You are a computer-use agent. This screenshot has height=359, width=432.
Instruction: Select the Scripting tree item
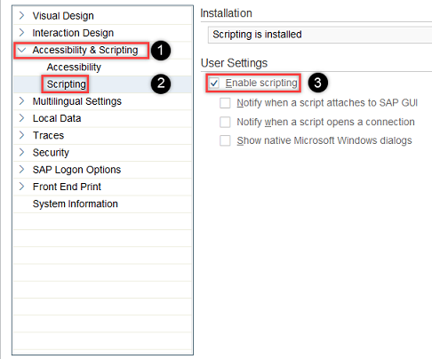(x=67, y=84)
